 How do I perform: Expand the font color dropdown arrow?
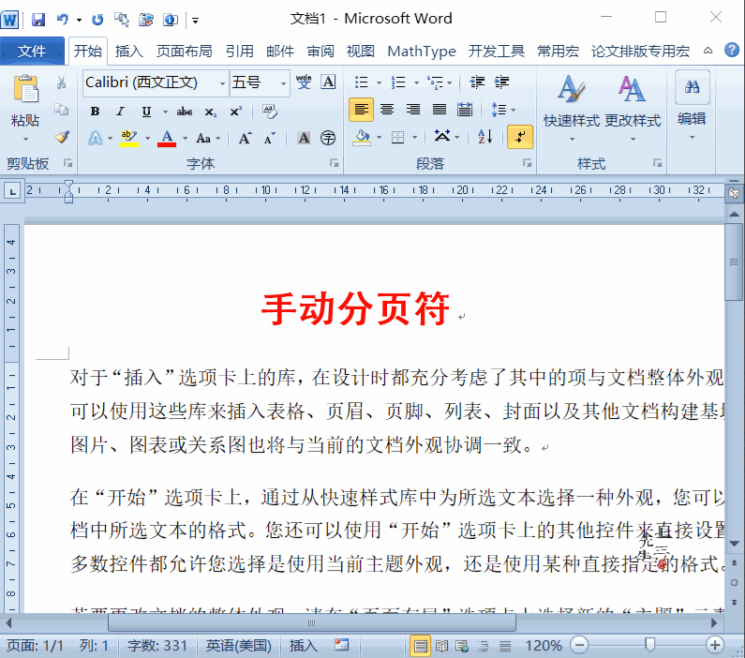tap(185, 138)
